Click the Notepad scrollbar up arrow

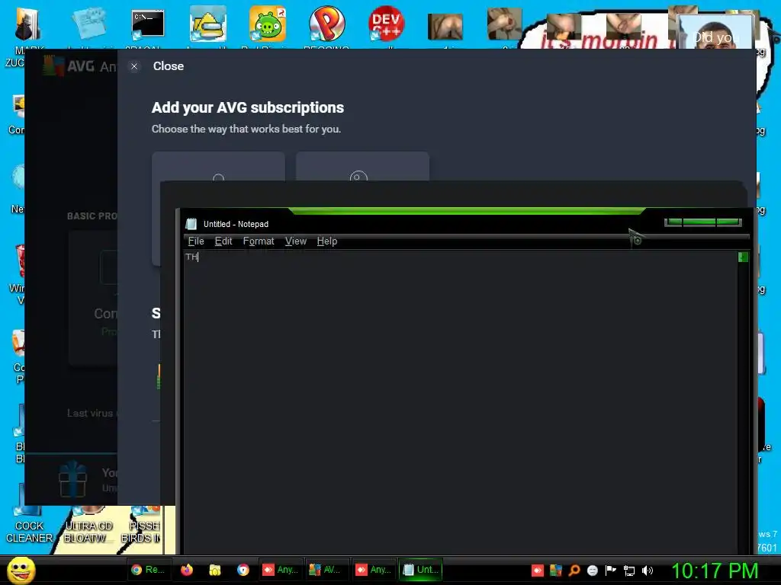[743, 257]
